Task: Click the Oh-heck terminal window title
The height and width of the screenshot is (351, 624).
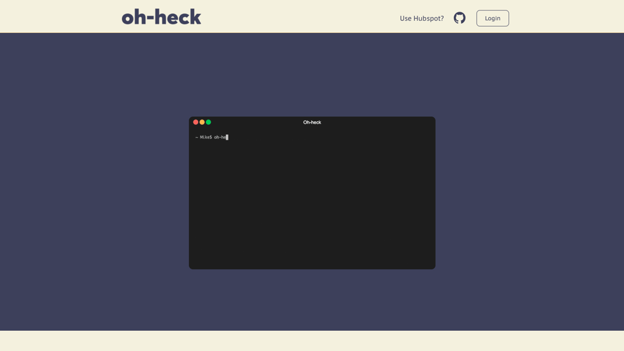Action: (312, 122)
